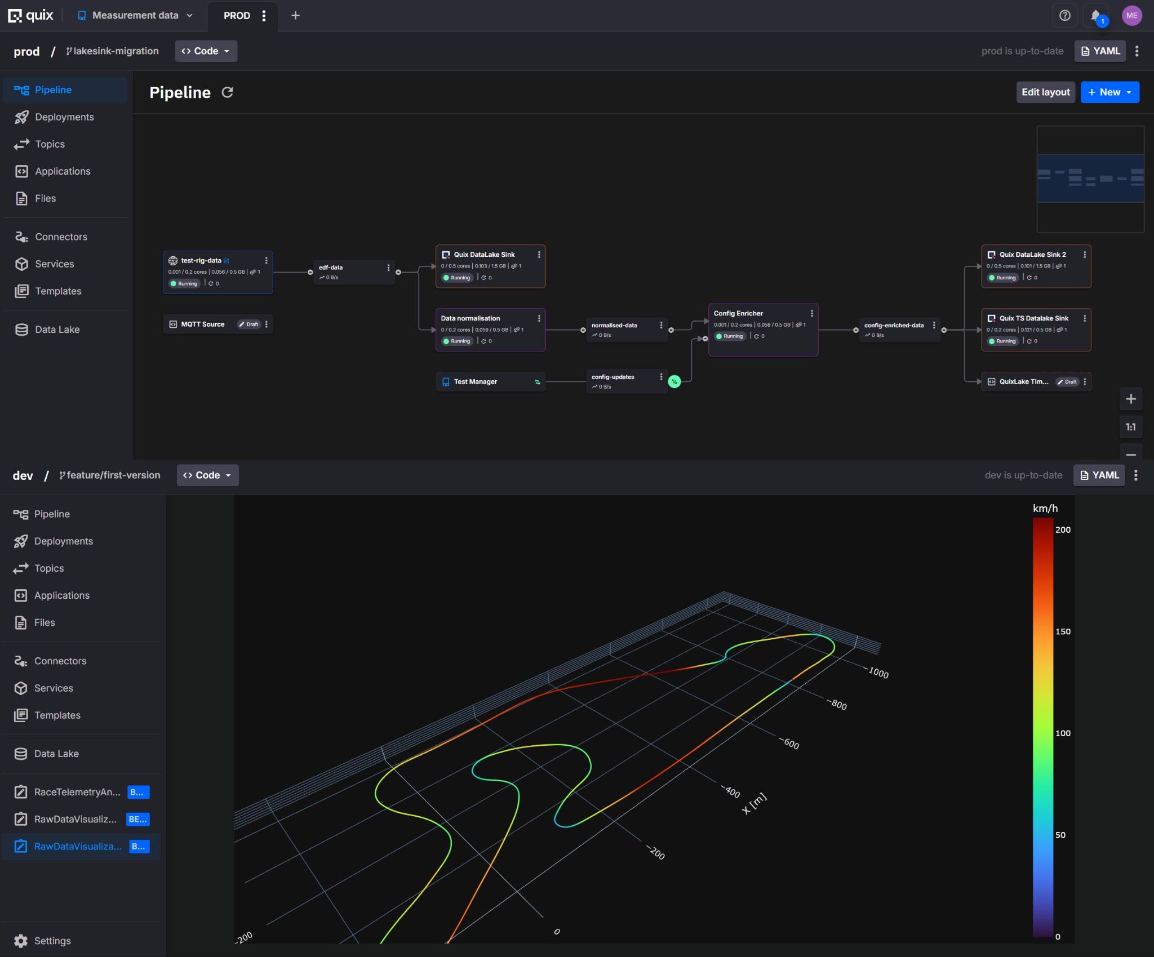Click the Edit layout button
The height and width of the screenshot is (957, 1154).
[x=1045, y=92]
